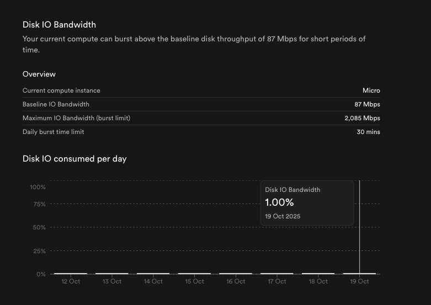Viewport: 431px width, 305px height.
Task: Click the 18 Oct usage bar
Action: tap(318, 273)
